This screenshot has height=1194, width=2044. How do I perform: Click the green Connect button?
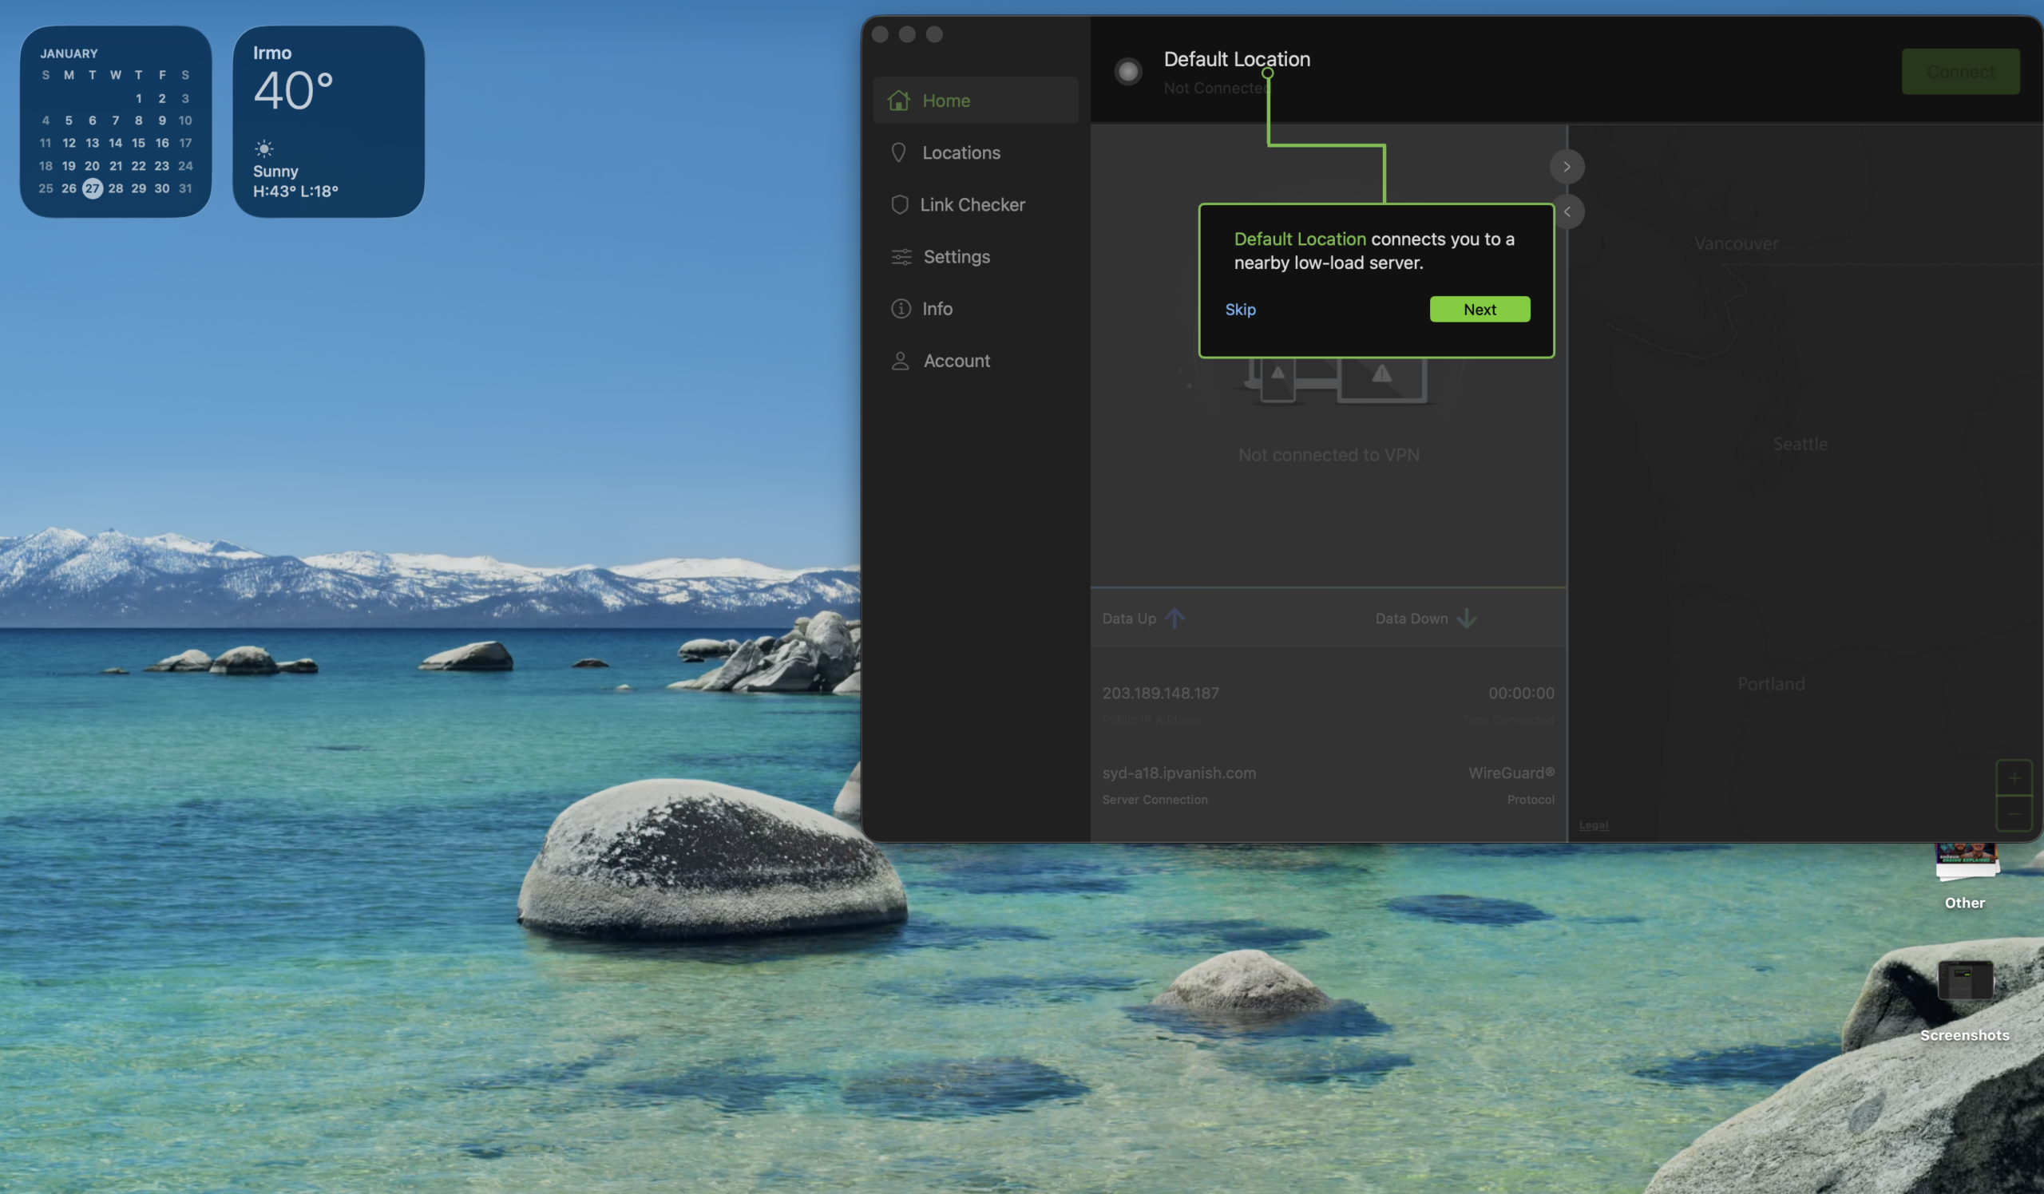1959,71
